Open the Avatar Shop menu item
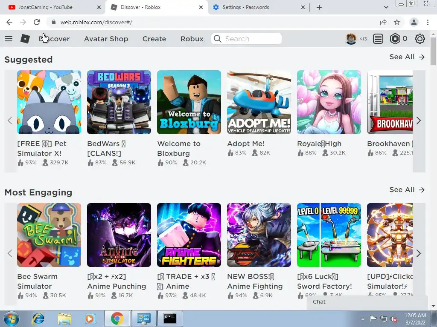This screenshot has width=437, height=327. [106, 39]
